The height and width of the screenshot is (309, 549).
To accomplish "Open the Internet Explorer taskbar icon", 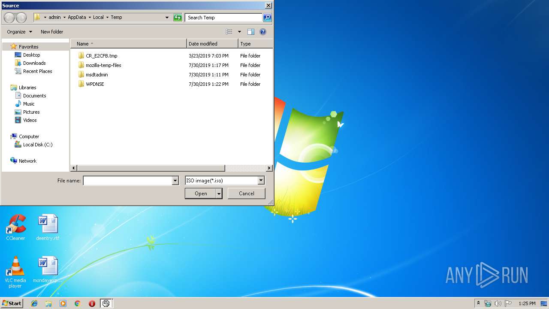I will (x=34, y=303).
